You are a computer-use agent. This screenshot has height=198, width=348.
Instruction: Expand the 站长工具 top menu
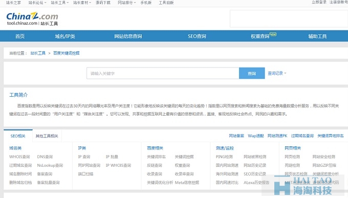coord(60,3)
